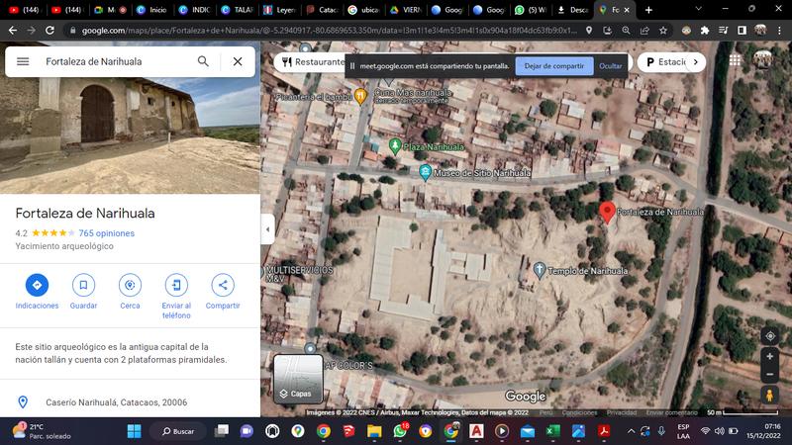Click the red Fortaleza de Narihuala map pin
The width and height of the screenshot is (792, 445).
[607, 212]
